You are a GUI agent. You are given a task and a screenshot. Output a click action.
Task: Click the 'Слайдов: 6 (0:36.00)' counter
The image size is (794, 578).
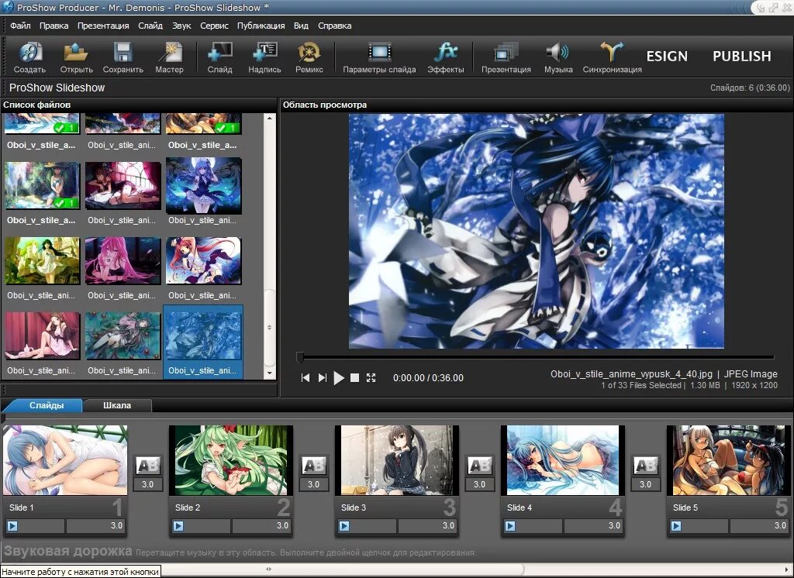(750, 88)
